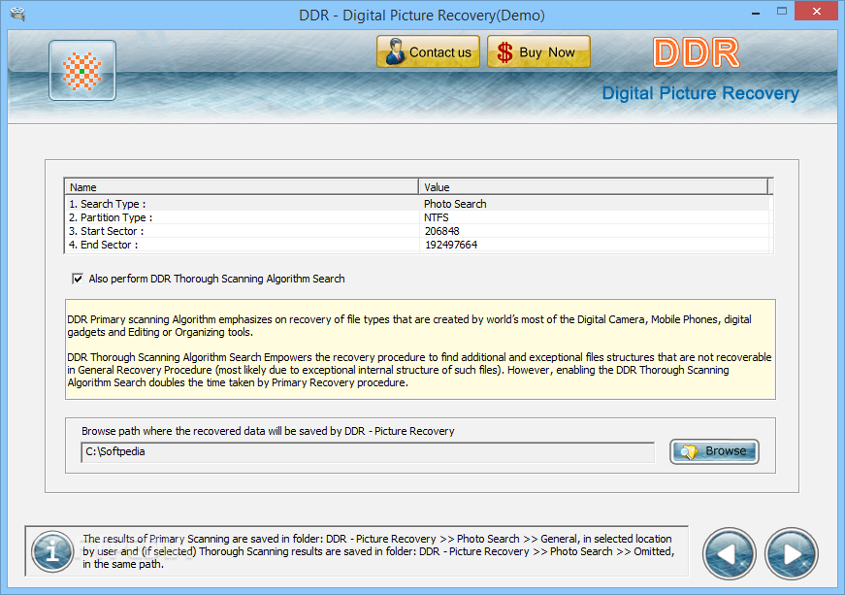Click the save path field C:\Softpedia

pyautogui.click(x=368, y=452)
